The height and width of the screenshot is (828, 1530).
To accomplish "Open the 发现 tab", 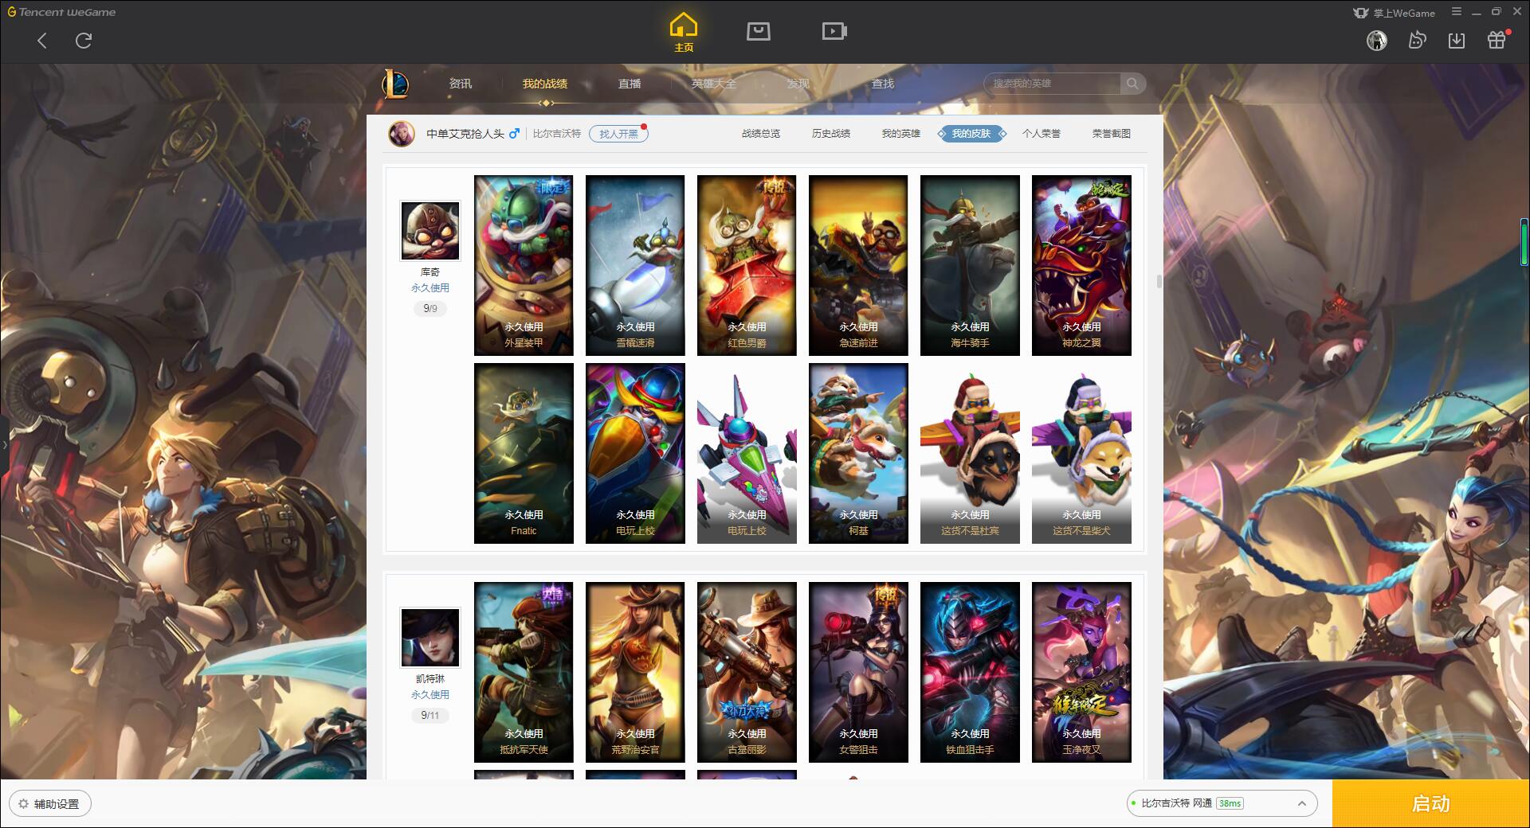I will point(798,84).
